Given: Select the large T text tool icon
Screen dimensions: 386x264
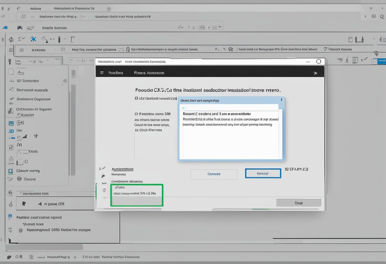Looking at the screenshot, I should point(72,40).
